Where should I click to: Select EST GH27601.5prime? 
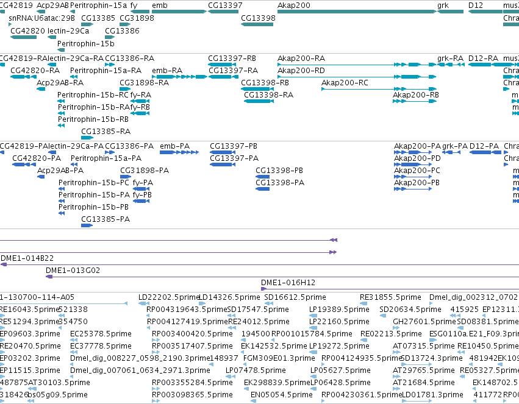point(424,322)
